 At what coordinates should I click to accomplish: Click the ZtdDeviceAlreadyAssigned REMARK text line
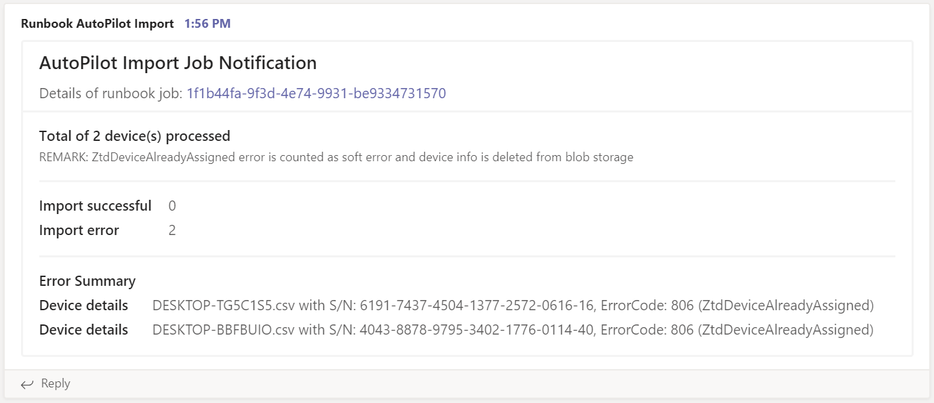[336, 157]
